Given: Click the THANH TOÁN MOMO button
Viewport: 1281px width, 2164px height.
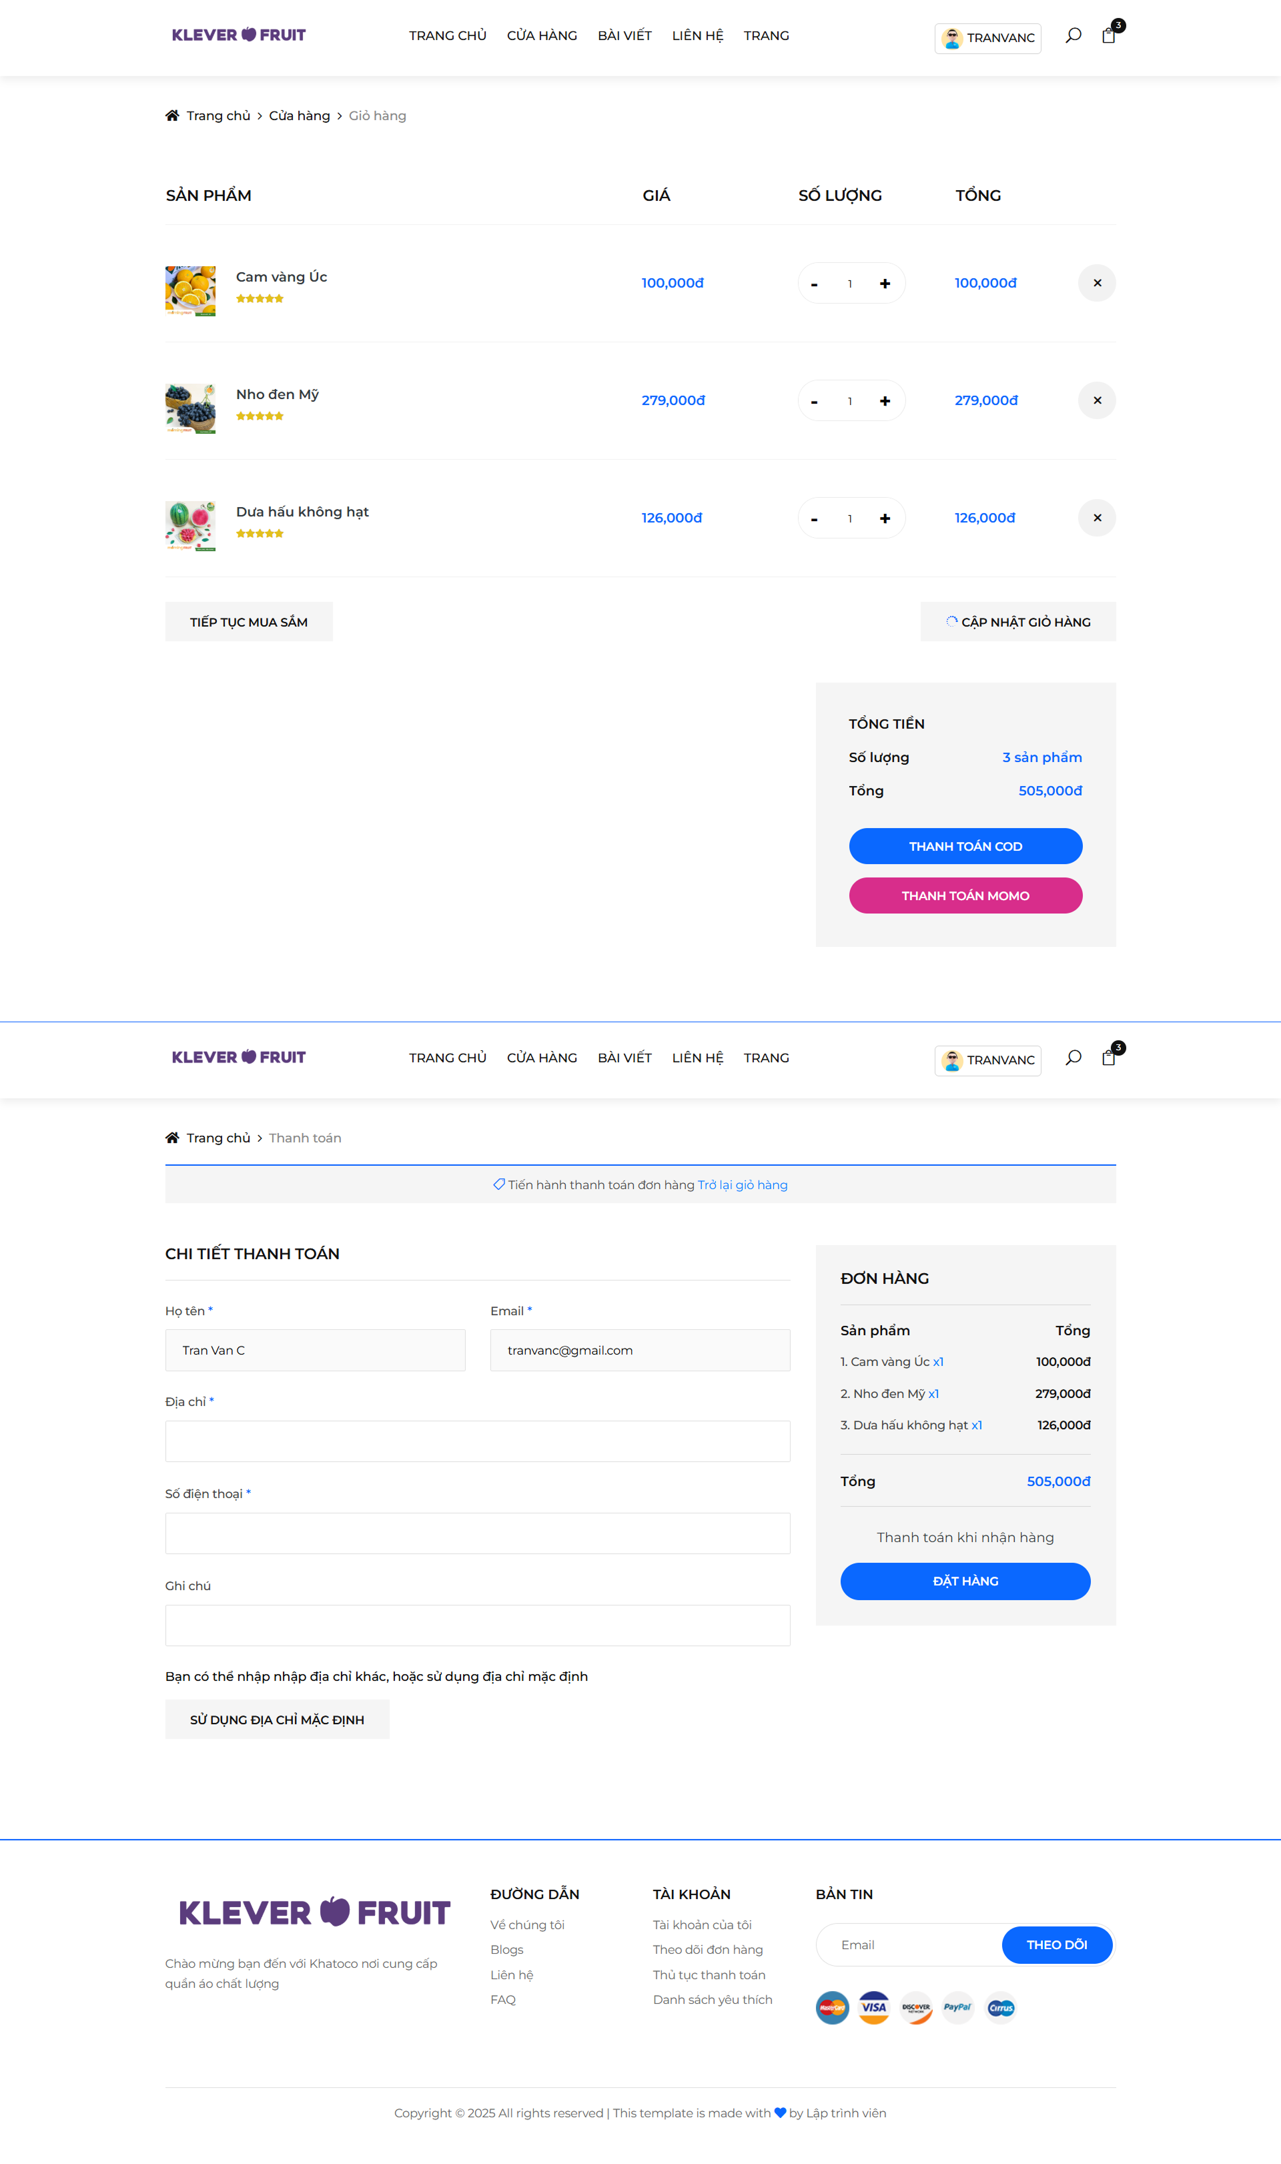Looking at the screenshot, I should (x=965, y=895).
